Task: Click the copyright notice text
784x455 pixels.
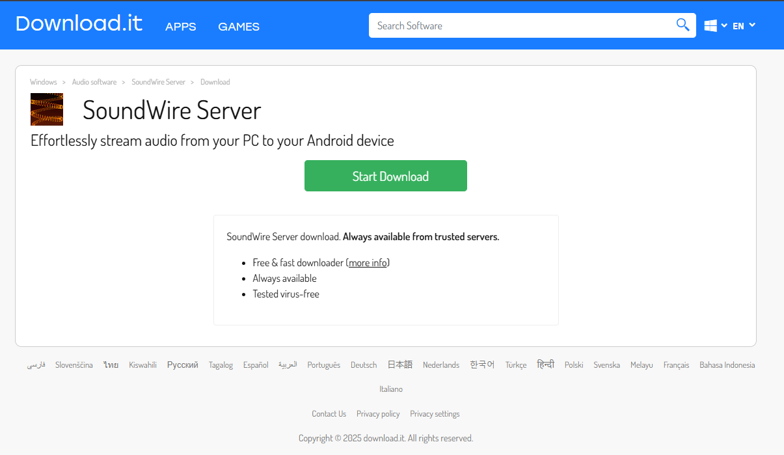Action: pos(386,438)
